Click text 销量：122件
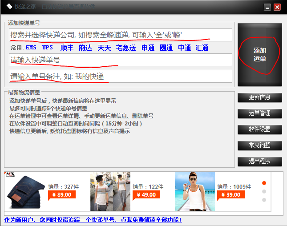The image size is (287, 226). pyautogui.click(x=148, y=187)
